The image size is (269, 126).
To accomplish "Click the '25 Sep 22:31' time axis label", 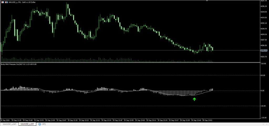I will [95, 120].
